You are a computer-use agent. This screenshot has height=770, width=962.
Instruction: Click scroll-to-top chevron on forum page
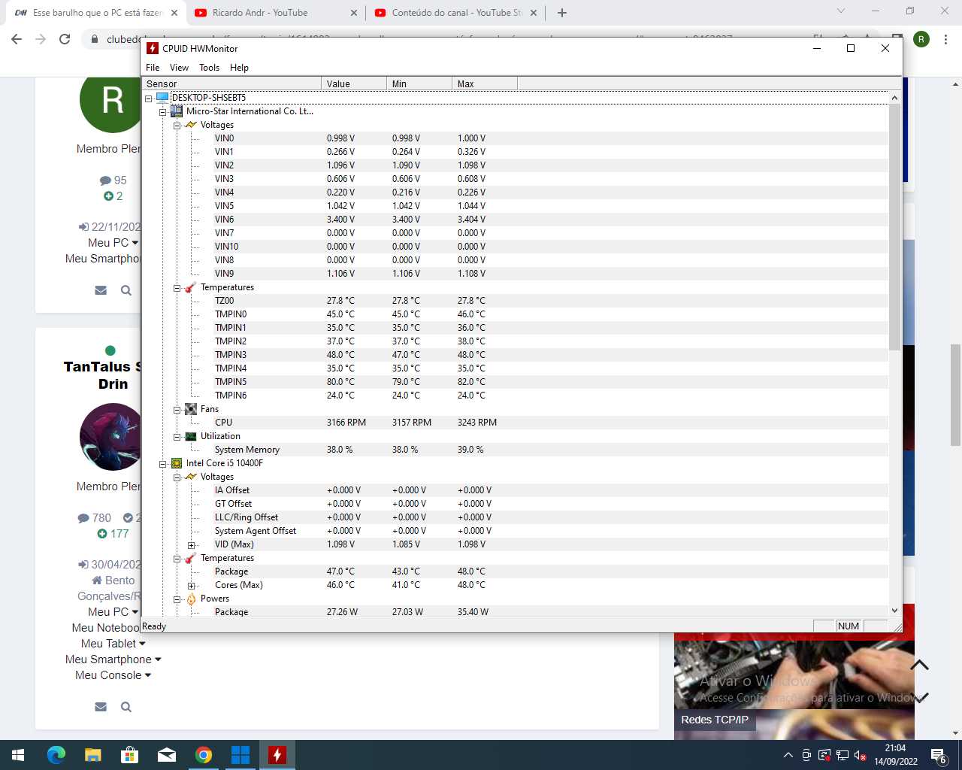[920, 665]
